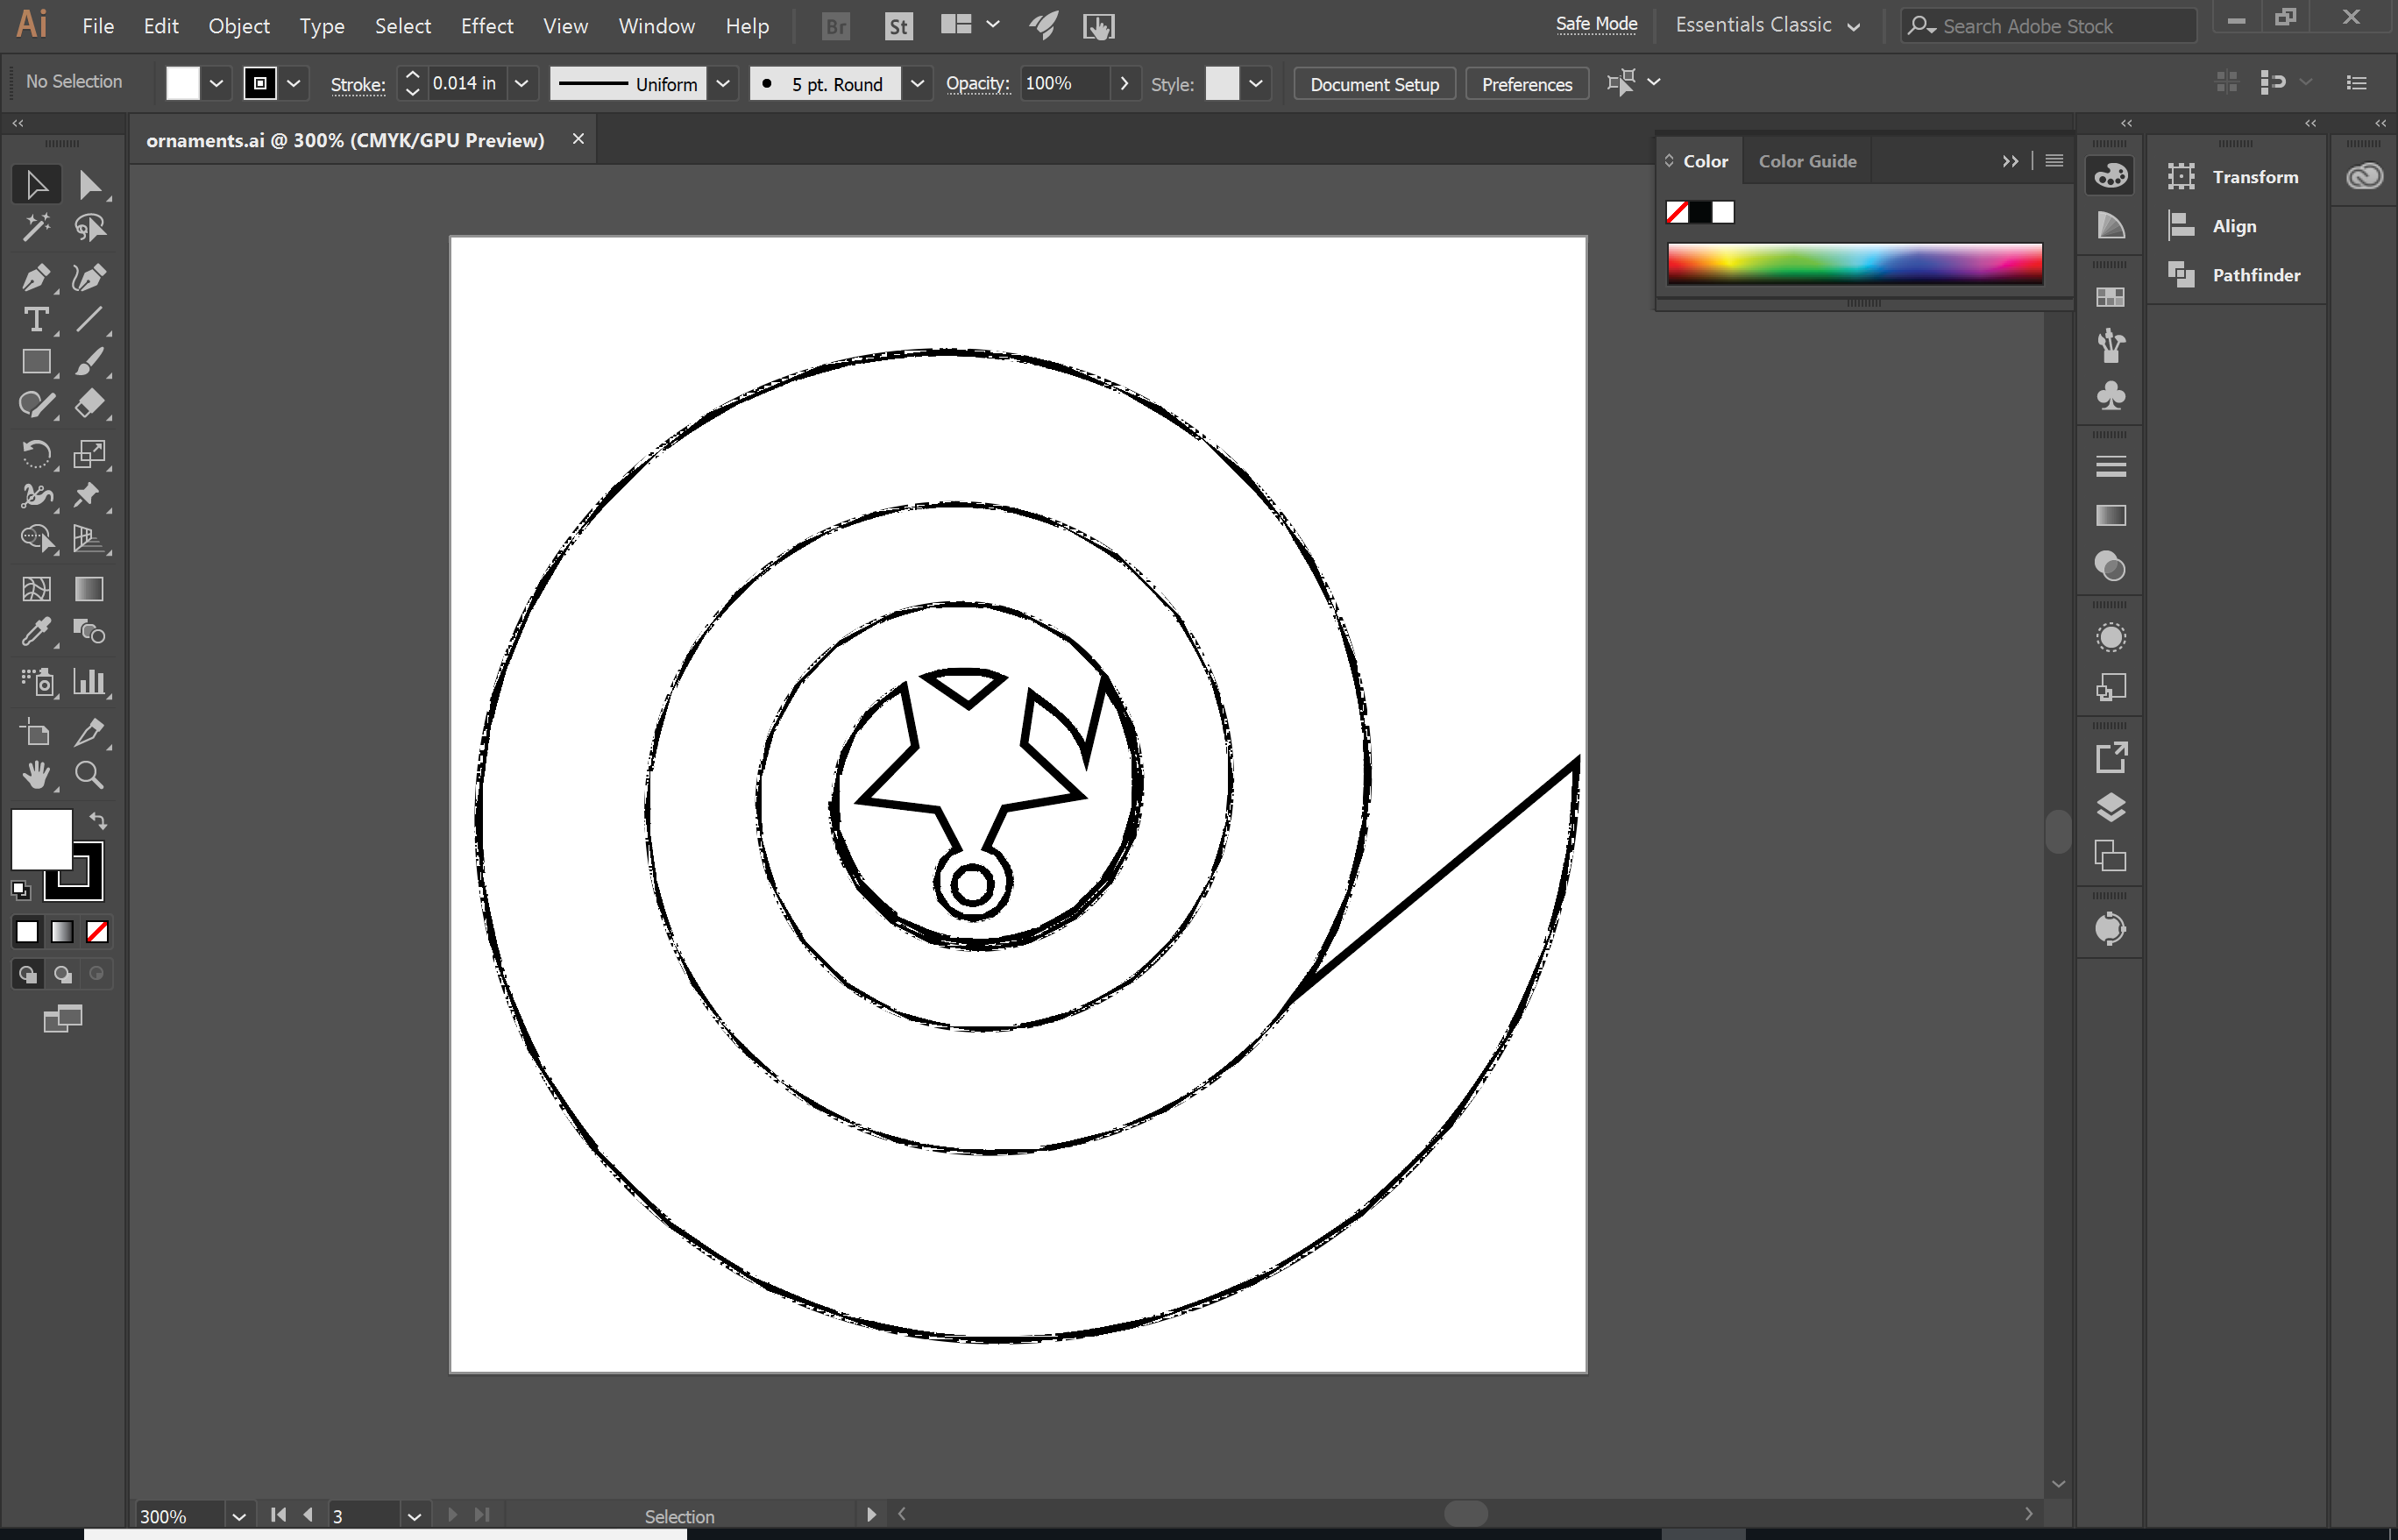The height and width of the screenshot is (1540, 2398).
Task: Open stroke color dropdown in control bar
Action: 294,84
